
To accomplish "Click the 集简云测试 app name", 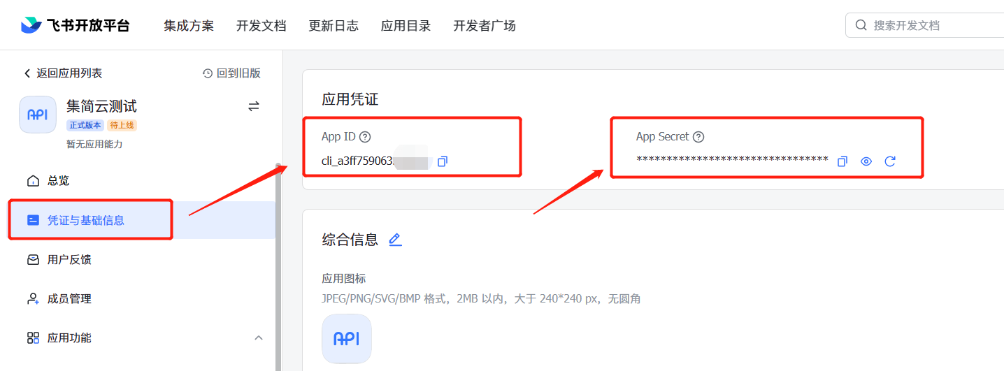I will click(x=101, y=106).
